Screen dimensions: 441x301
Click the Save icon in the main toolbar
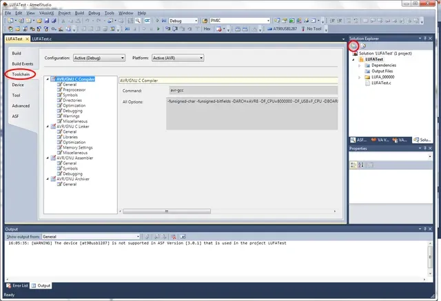[x=47, y=21]
